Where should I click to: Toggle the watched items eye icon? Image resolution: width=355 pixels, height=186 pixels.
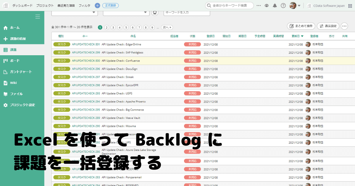tap(267, 5)
